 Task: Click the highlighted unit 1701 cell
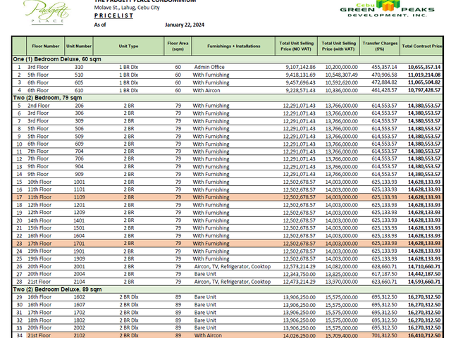(x=79, y=244)
